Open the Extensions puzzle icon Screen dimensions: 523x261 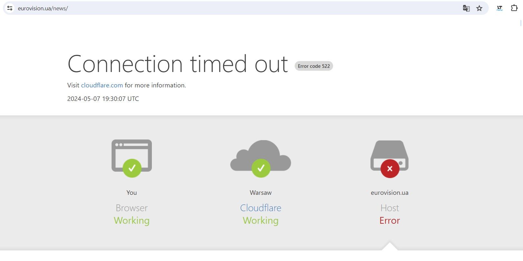point(514,8)
